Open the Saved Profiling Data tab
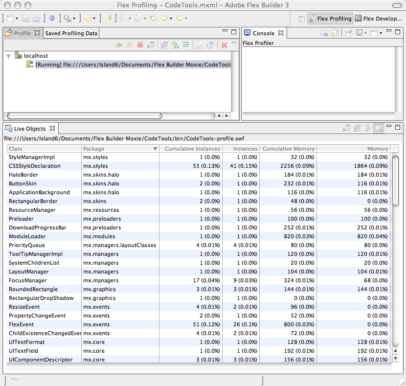 pyautogui.click(x=71, y=33)
